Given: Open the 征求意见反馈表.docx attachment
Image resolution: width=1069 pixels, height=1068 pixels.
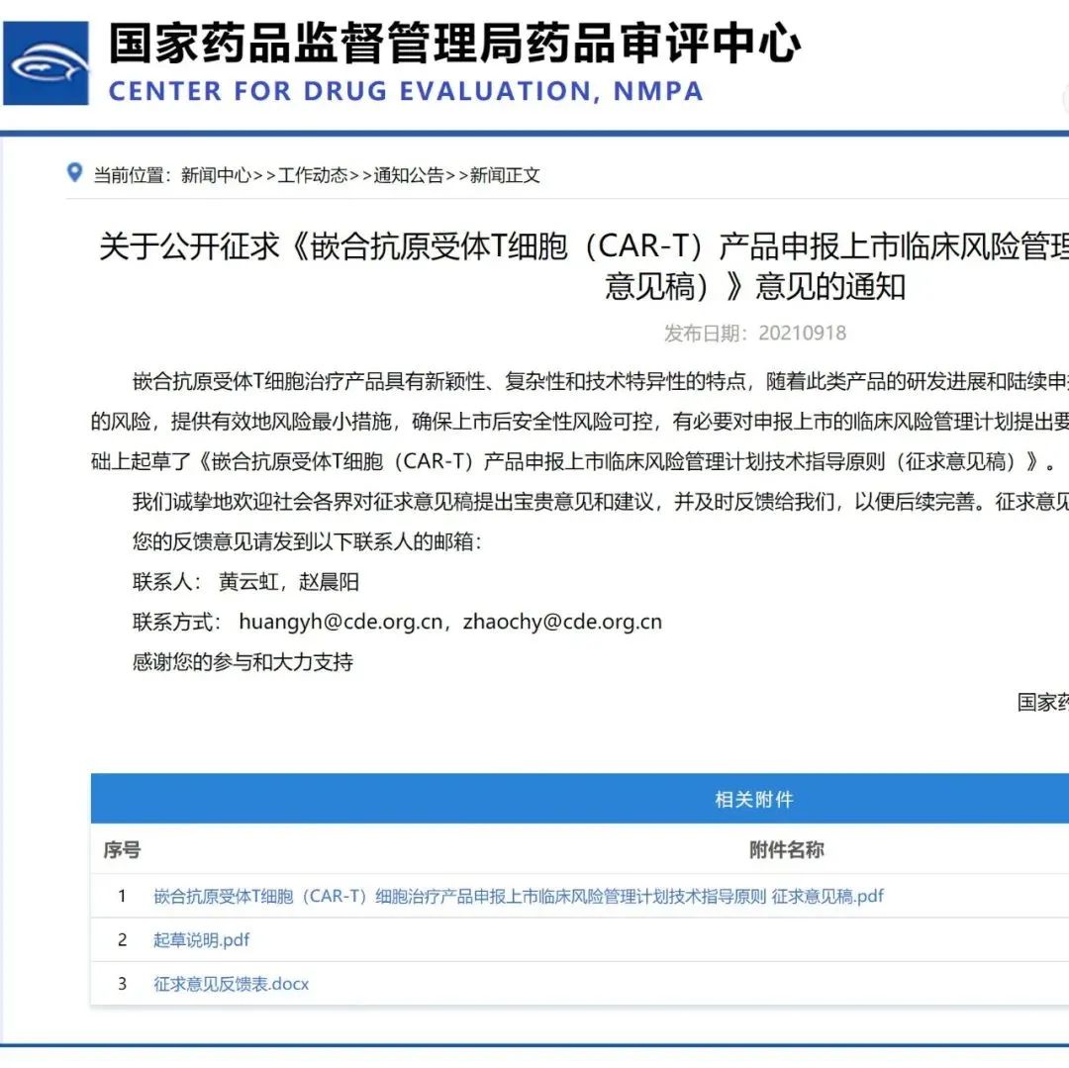Looking at the screenshot, I should (231, 984).
